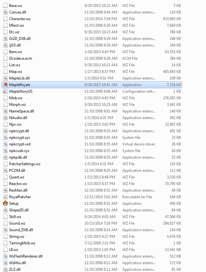This screenshot has height=272, width=206.
Task: Select the Map.wz file name
Action: coord(15,72)
